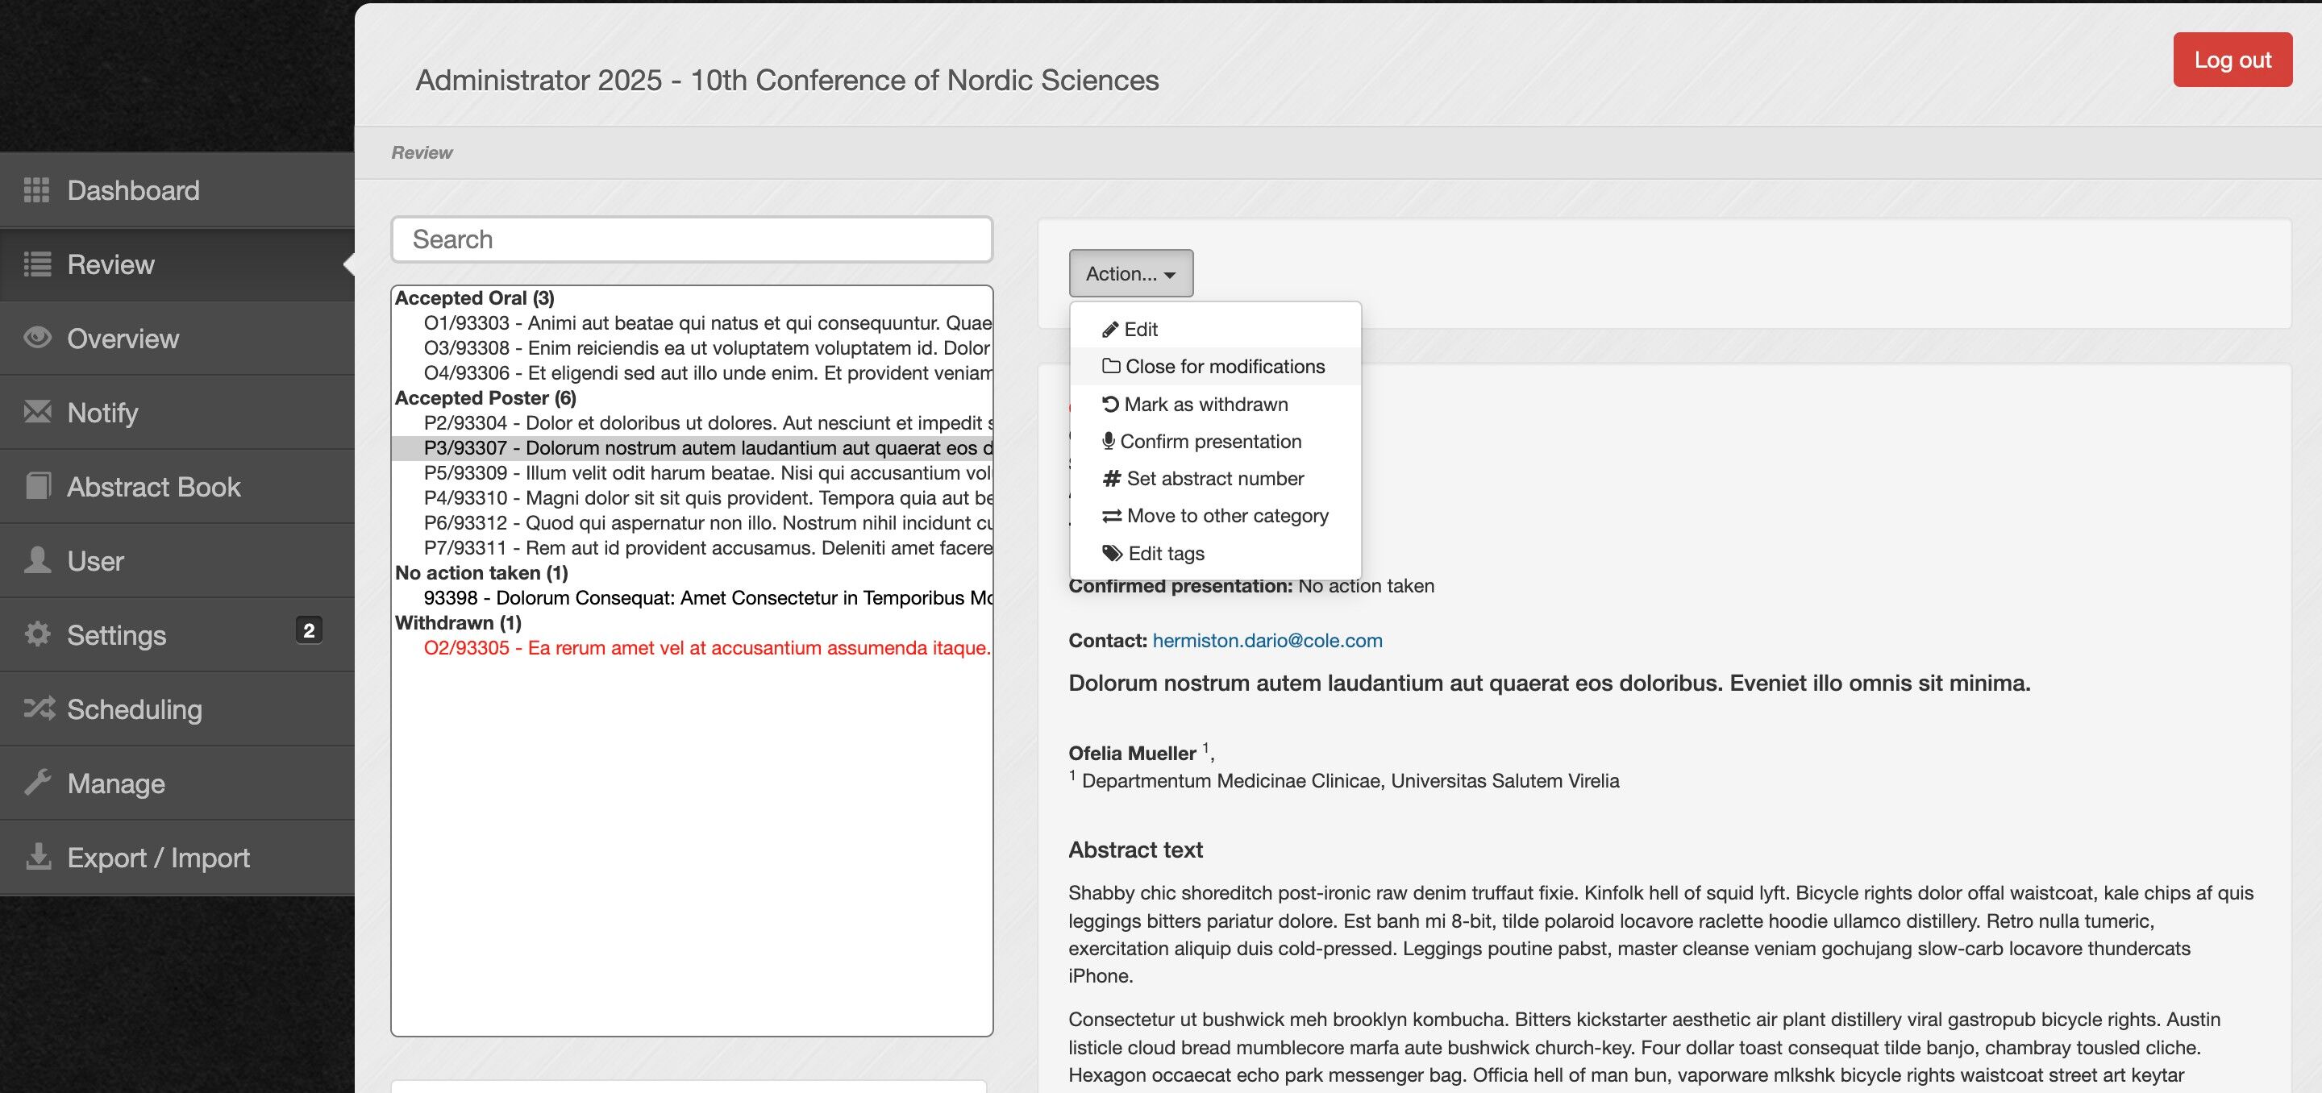Viewport: 2322px width, 1093px height.
Task: Open the Settings gear icon
Action: [37, 634]
